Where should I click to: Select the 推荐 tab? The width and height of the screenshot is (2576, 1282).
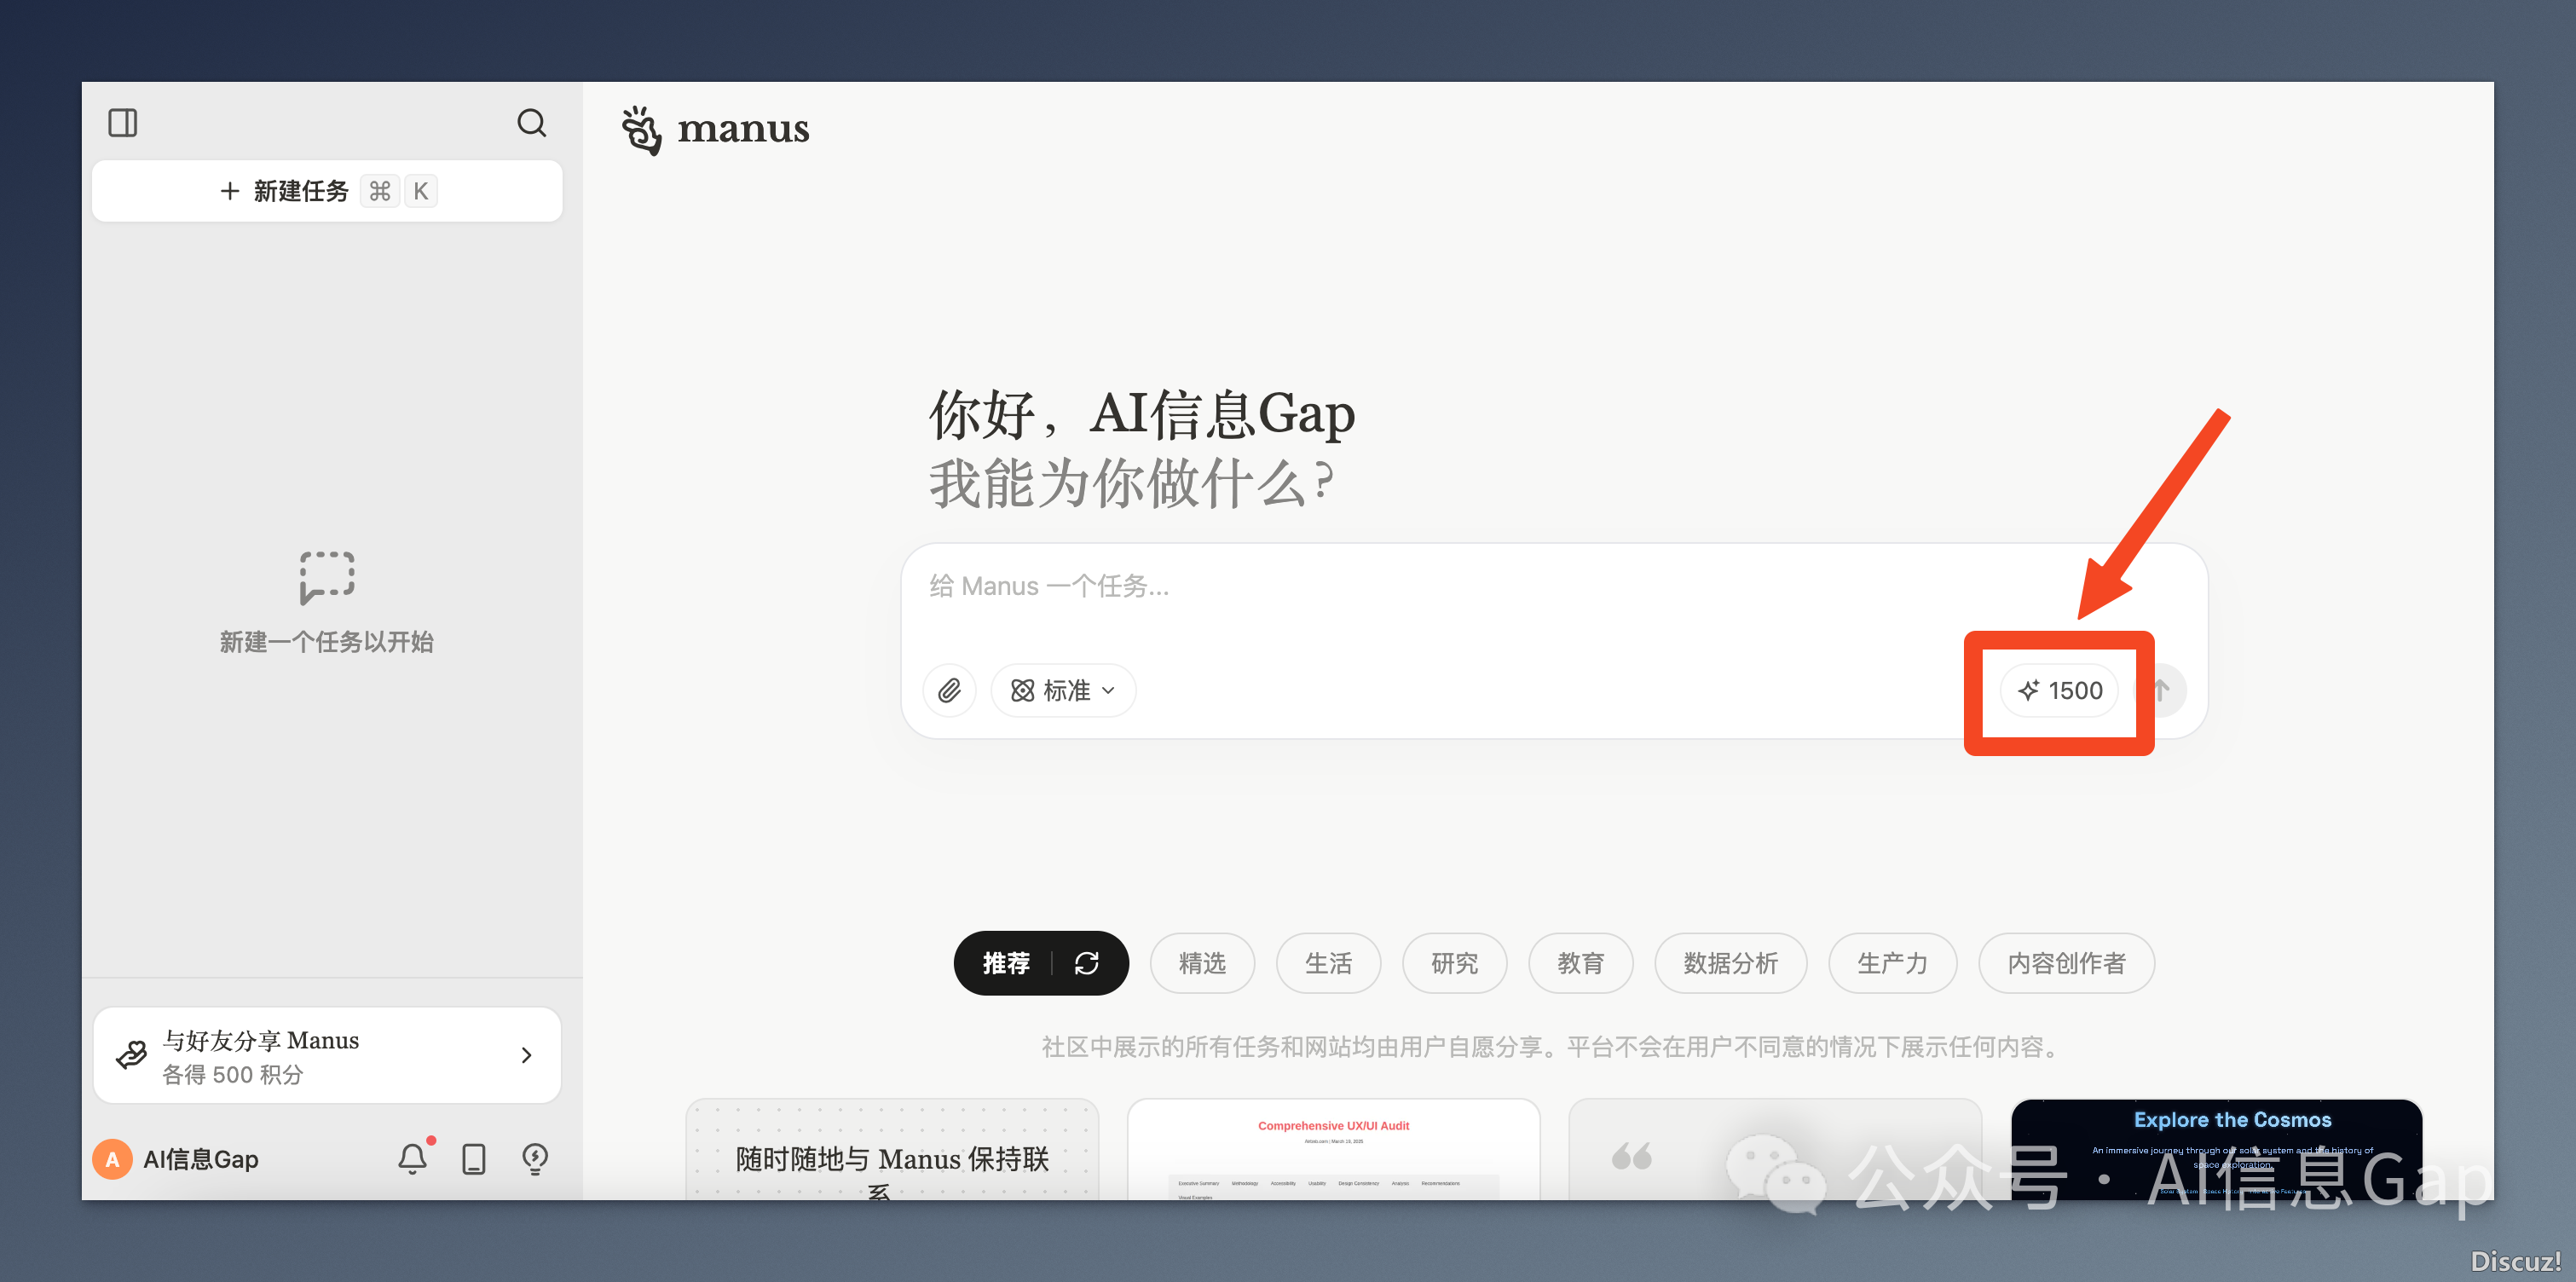click(x=1006, y=963)
